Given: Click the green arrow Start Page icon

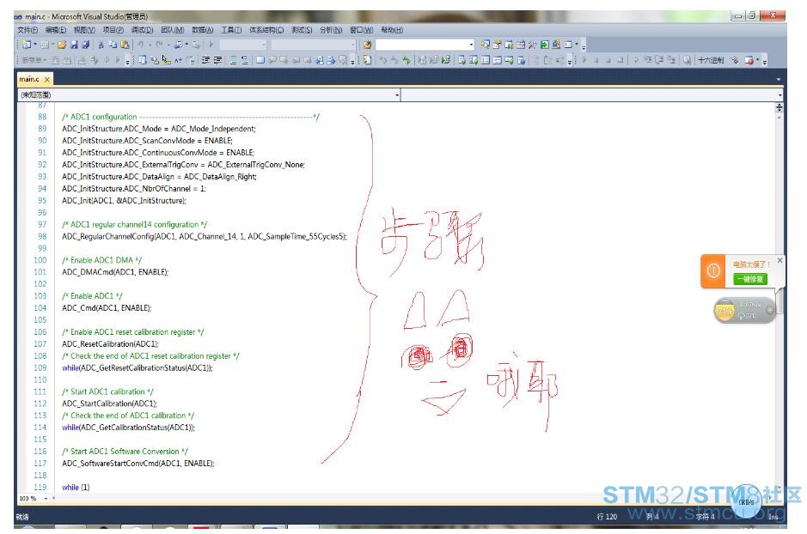Looking at the screenshot, I should pos(544,45).
